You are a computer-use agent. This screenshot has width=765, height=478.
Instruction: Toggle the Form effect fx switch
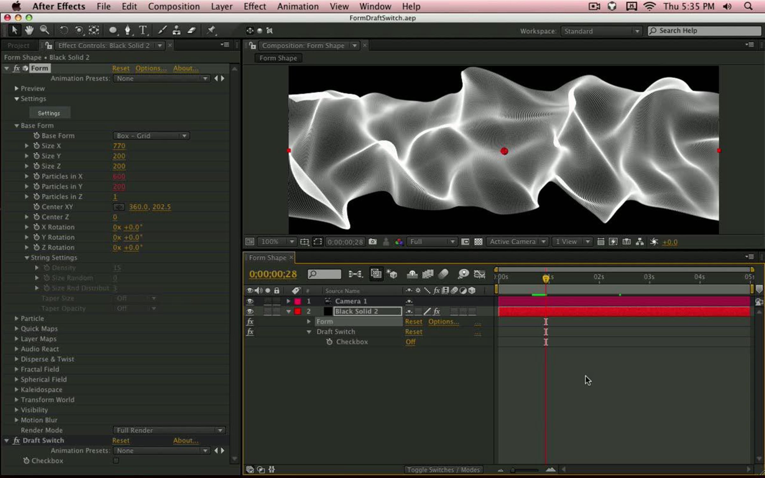tap(16, 68)
